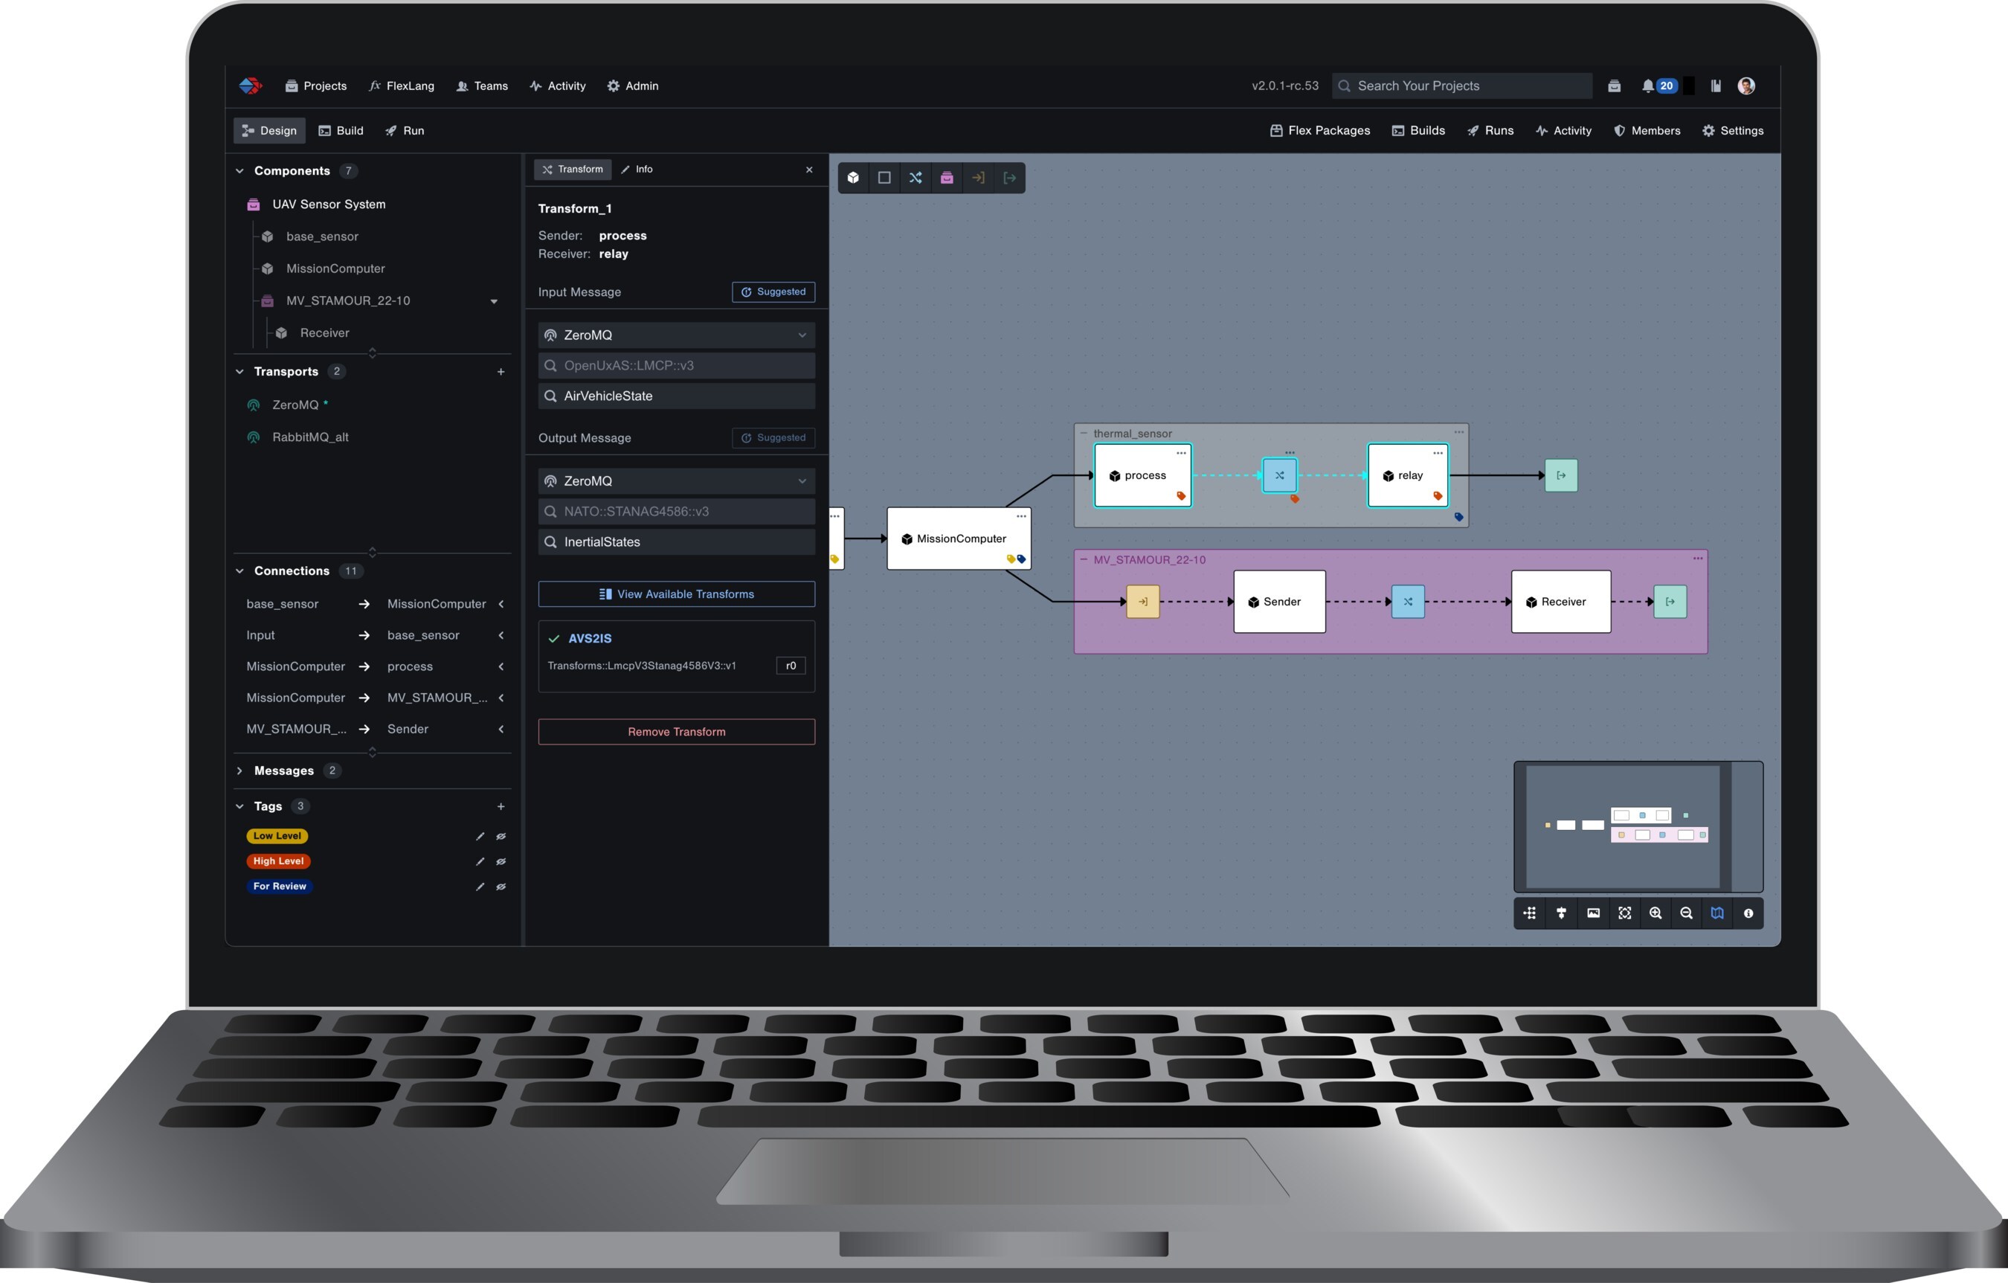The width and height of the screenshot is (2008, 1283).
Task: Zoom out on the canvas
Action: [1686, 913]
